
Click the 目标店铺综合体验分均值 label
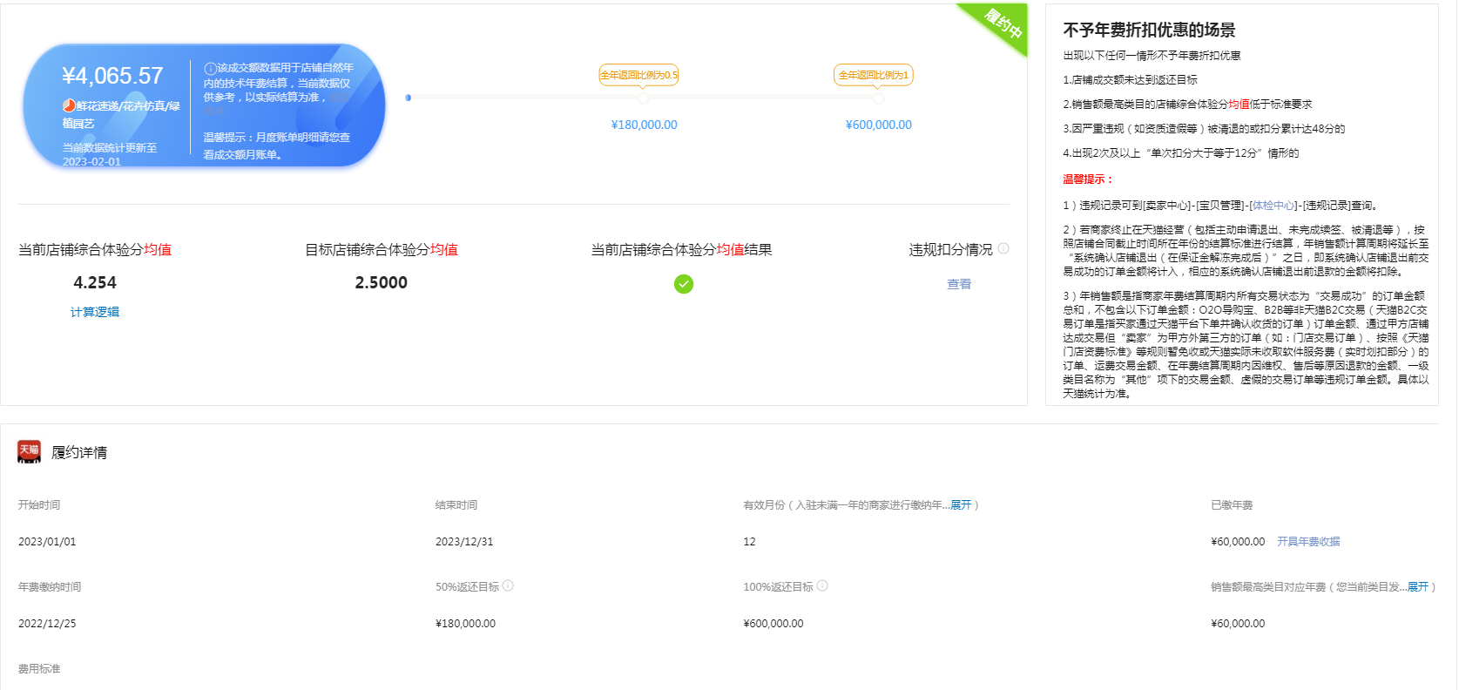(x=382, y=250)
